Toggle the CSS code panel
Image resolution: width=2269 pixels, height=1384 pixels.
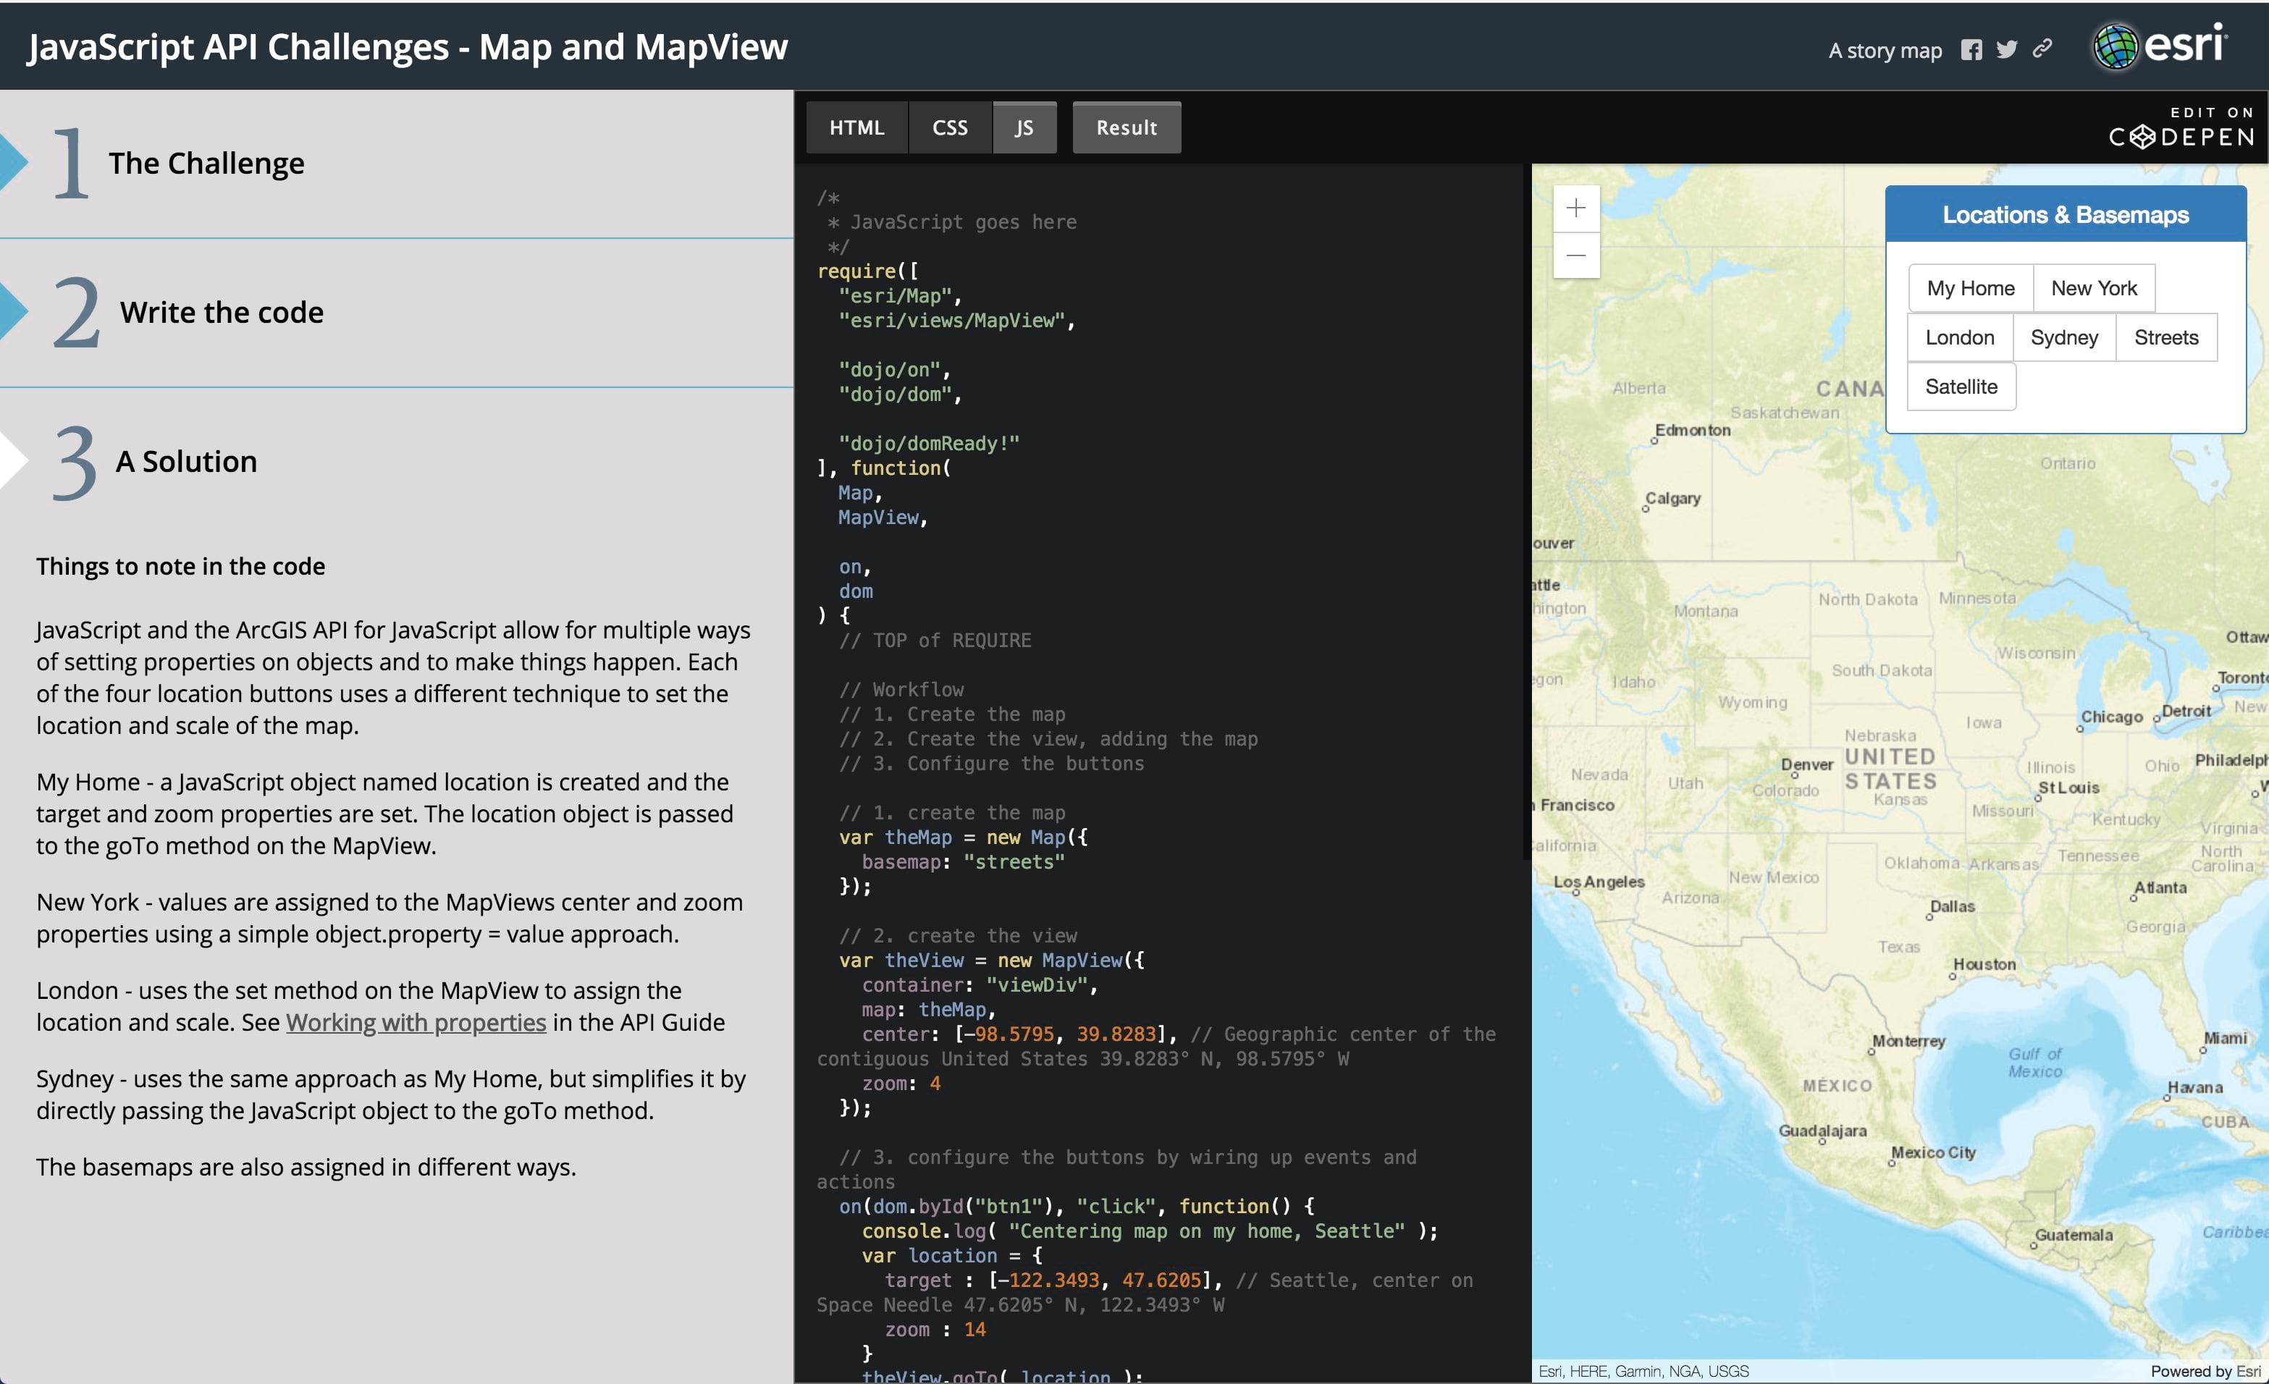click(949, 127)
